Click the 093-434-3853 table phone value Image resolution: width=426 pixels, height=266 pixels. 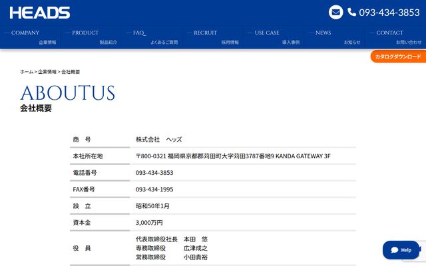tap(154, 173)
